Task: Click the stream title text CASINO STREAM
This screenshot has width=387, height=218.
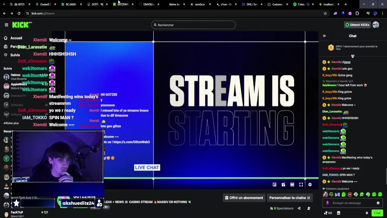Action: click(141, 202)
